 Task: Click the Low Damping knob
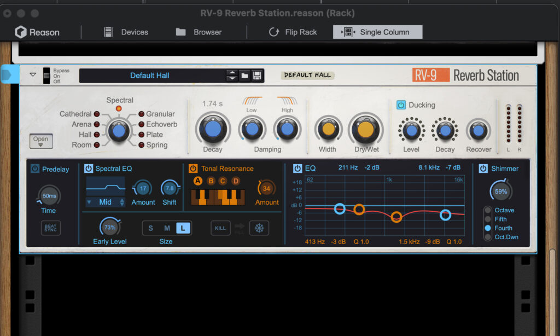point(252,129)
